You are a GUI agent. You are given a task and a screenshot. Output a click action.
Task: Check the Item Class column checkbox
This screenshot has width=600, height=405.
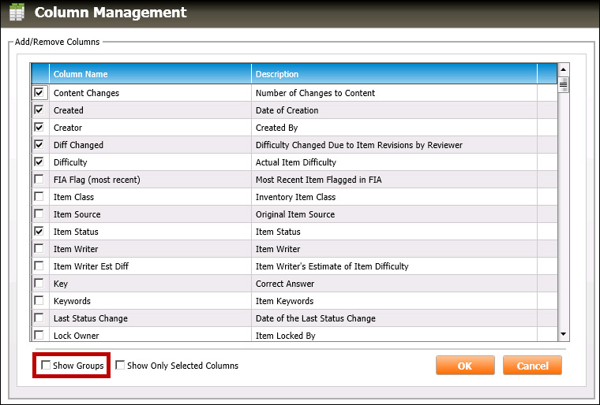click(x=39, y=197)
